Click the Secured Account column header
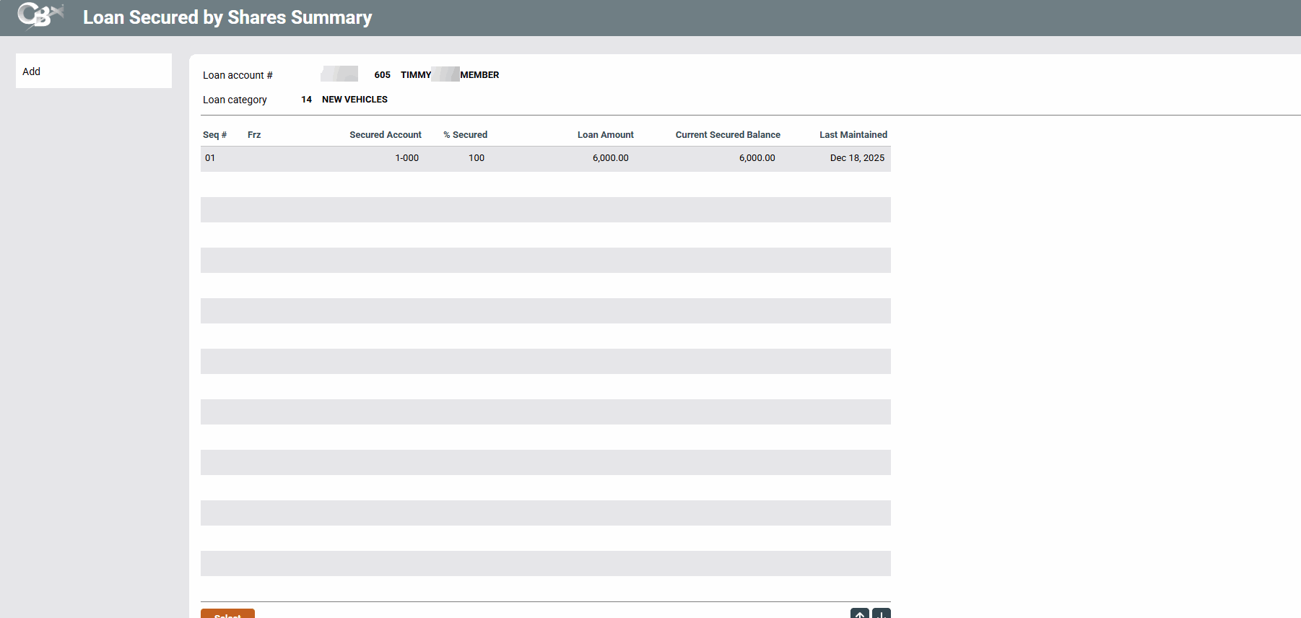Image resolution: width=1301 pixels, height=618 pixels. coord(385,135)
